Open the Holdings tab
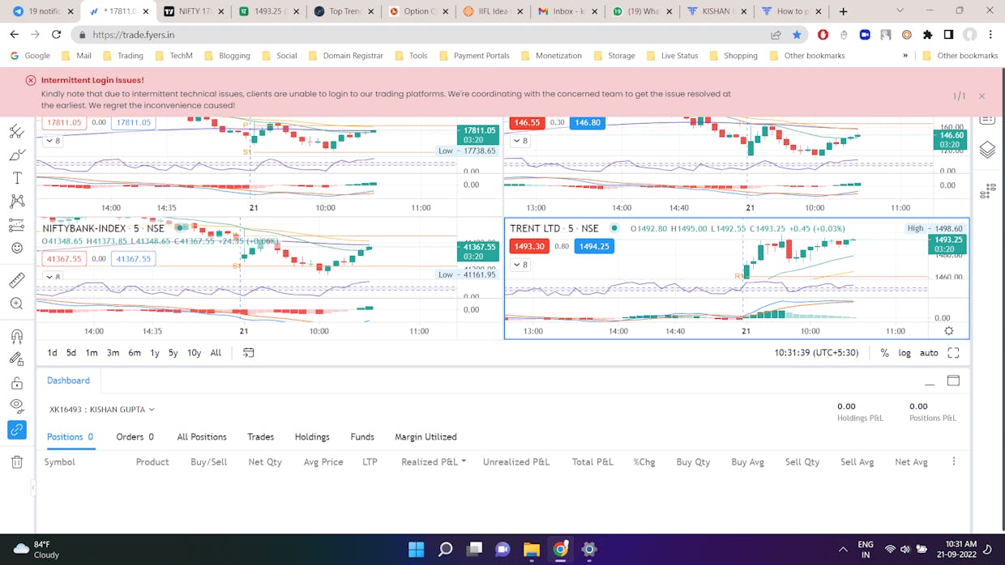The width and height of the screenshot is (1005, 565). [x=312, y=437]
